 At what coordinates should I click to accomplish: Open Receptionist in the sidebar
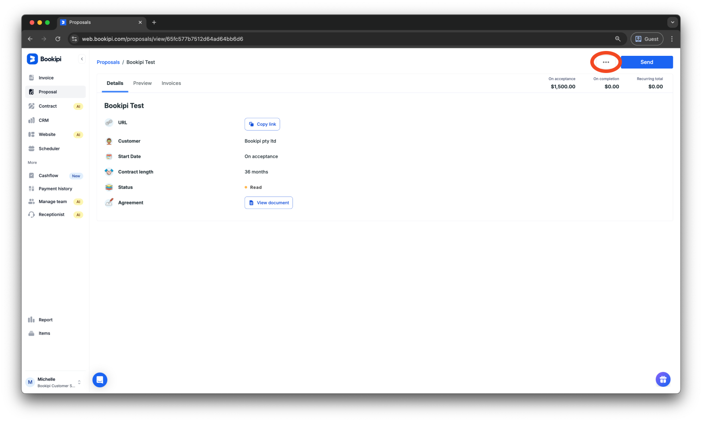[x=55, y=215]
